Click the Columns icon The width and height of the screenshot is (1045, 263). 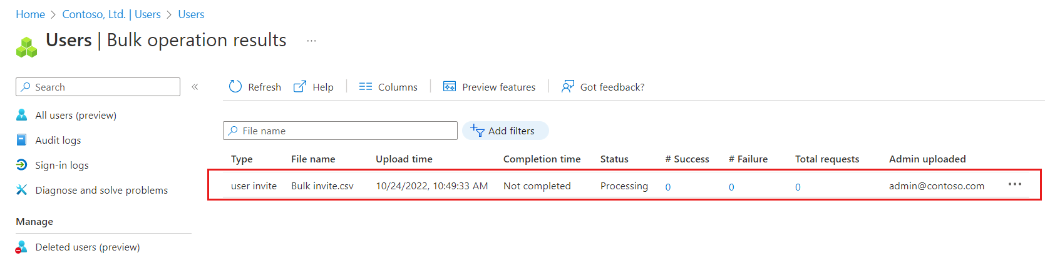[366, 86]
